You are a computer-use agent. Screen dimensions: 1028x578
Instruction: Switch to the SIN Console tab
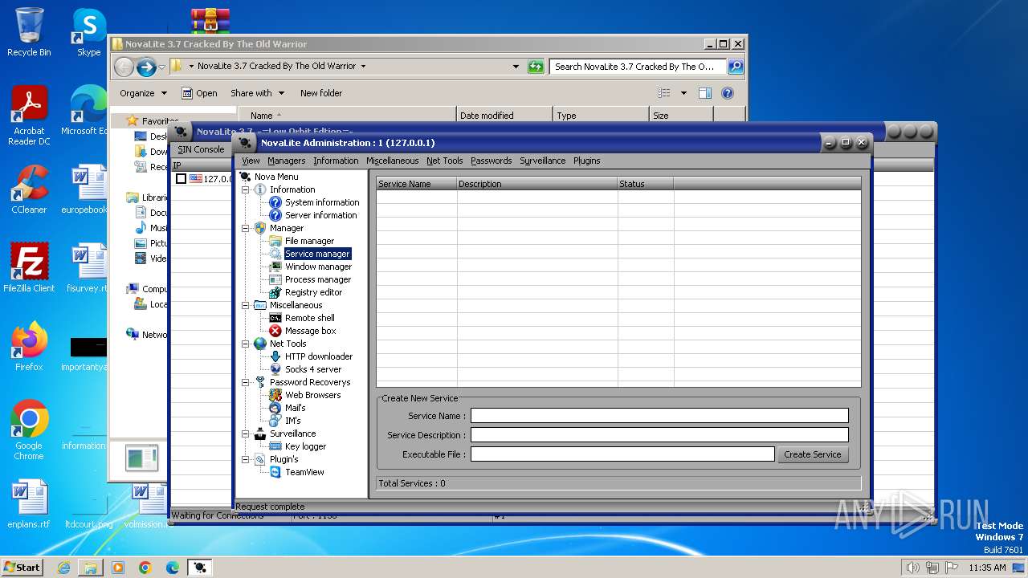201,149
